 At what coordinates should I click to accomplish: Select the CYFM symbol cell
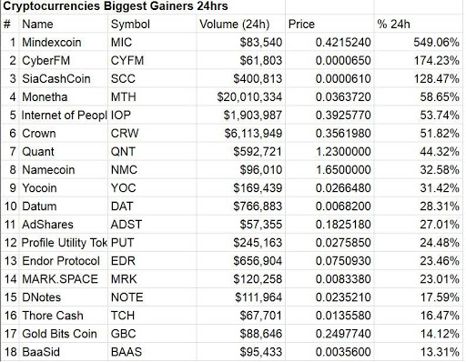152,60
